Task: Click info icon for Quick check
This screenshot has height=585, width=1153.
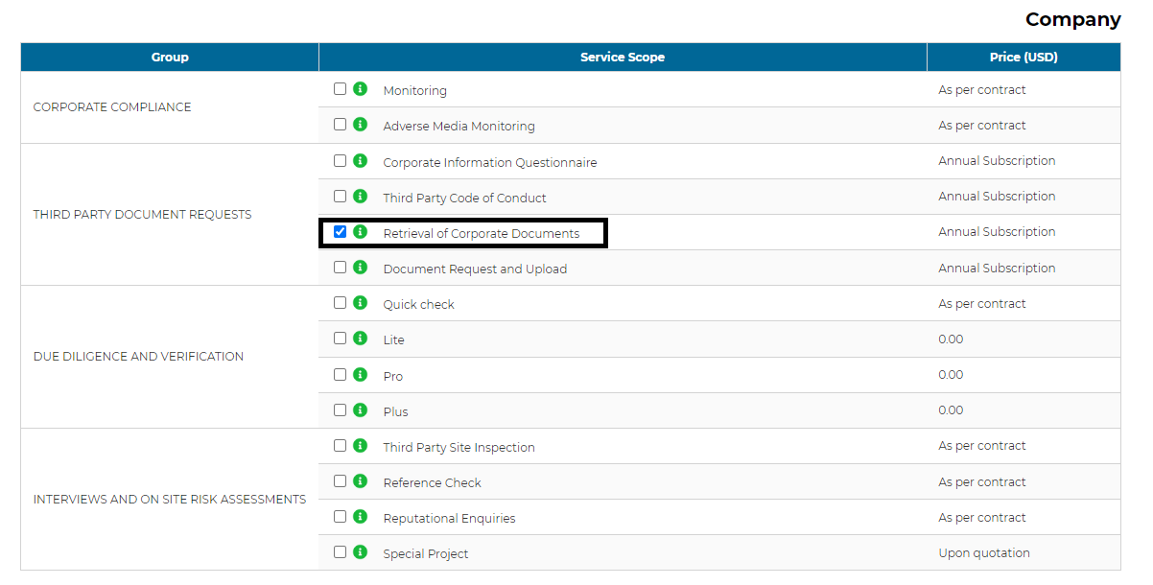Action: (361, 303)
